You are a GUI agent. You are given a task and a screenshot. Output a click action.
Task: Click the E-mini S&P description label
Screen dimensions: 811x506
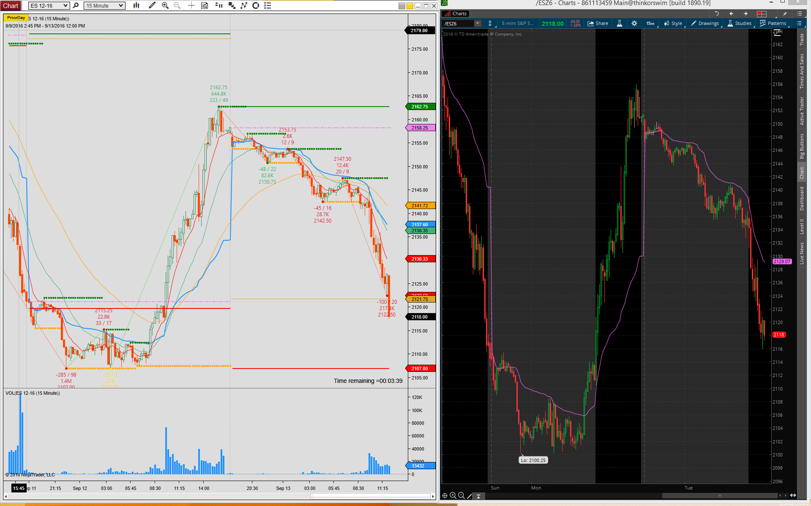(518, 24)
